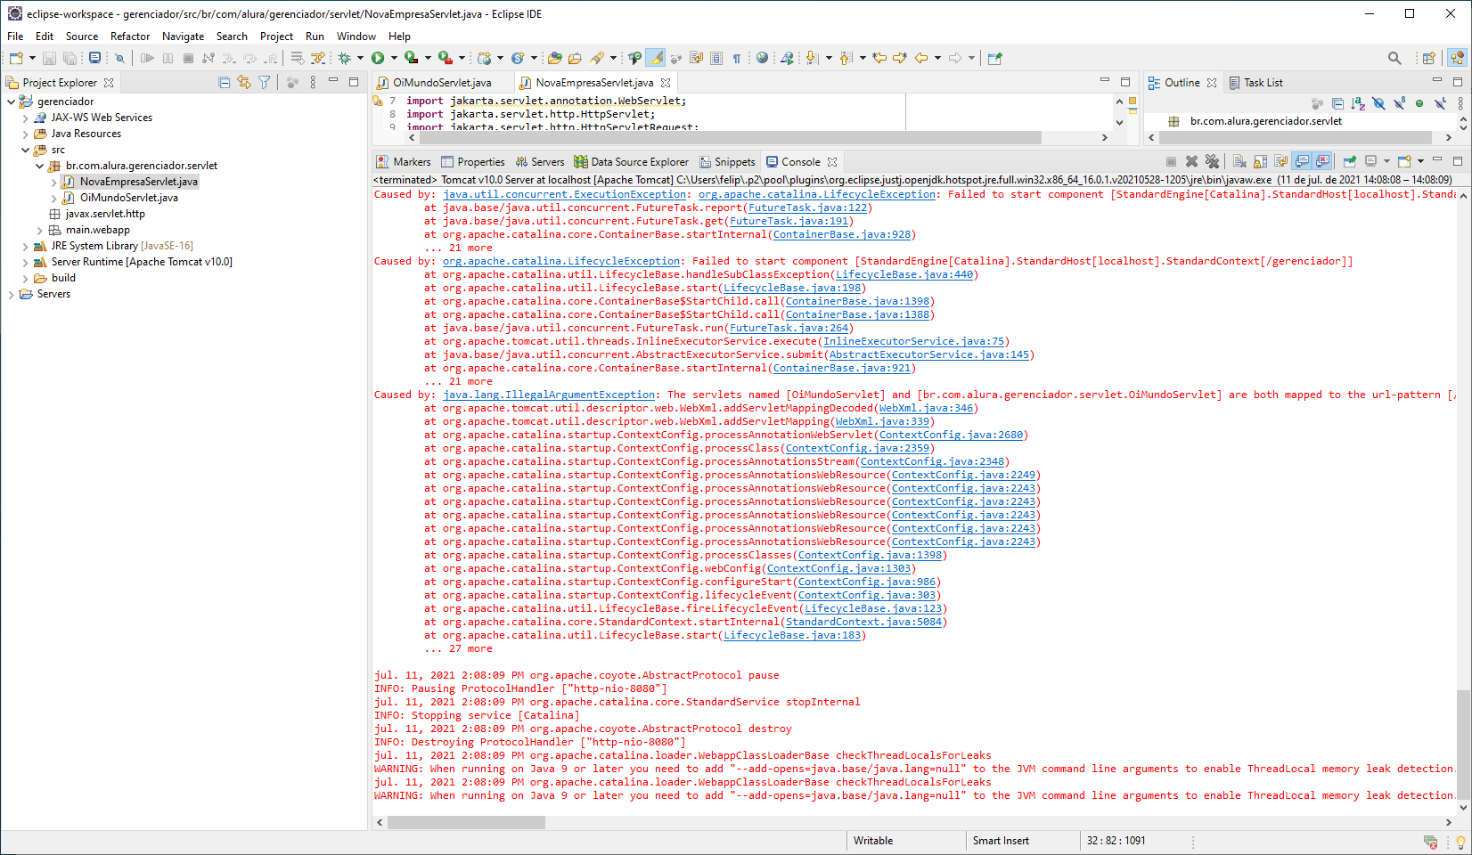Switch to the Task List tab

pos(1256,82)
